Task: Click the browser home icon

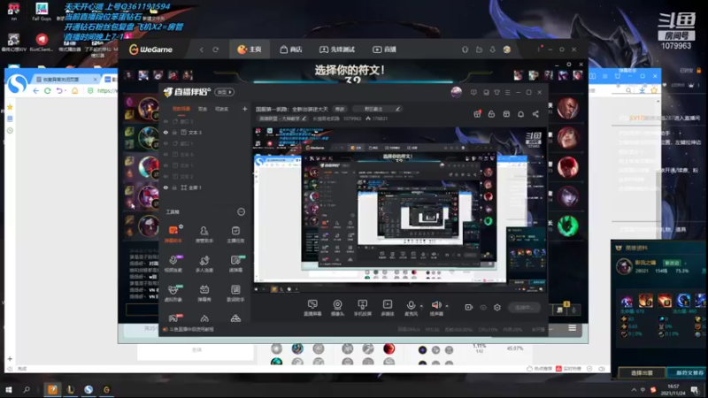Action: click(75, 91)
